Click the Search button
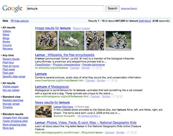The image size is (173, 136). 112,8
